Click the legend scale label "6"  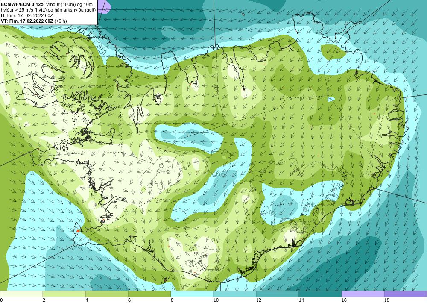tap(130, 300)
